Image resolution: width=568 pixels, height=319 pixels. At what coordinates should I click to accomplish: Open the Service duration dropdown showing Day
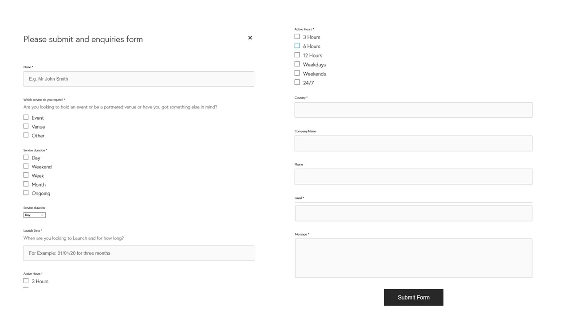tap(34, 215)
